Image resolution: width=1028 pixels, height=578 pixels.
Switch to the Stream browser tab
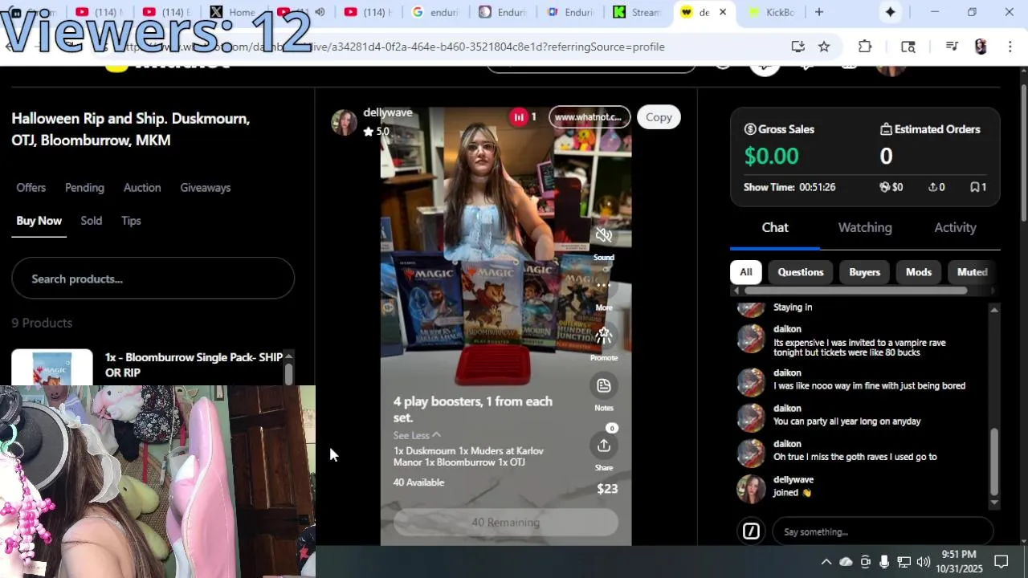tap(637, 12)
